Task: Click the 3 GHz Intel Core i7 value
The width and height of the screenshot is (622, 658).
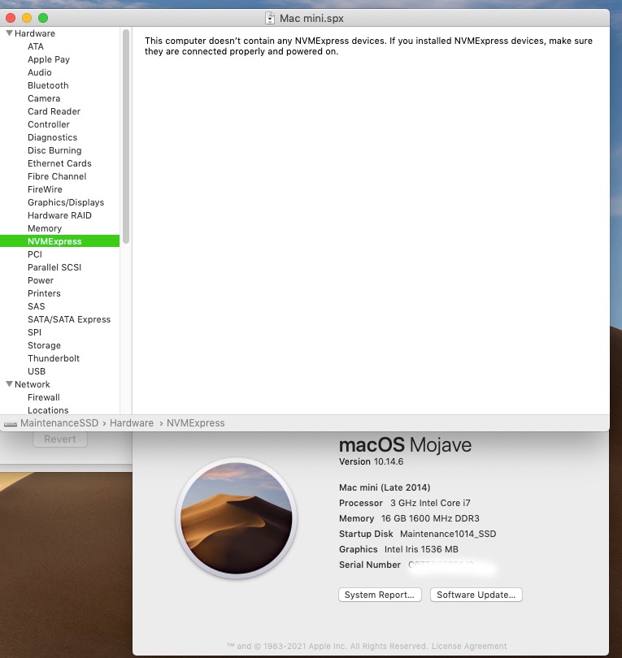Action: pos(430,503)
